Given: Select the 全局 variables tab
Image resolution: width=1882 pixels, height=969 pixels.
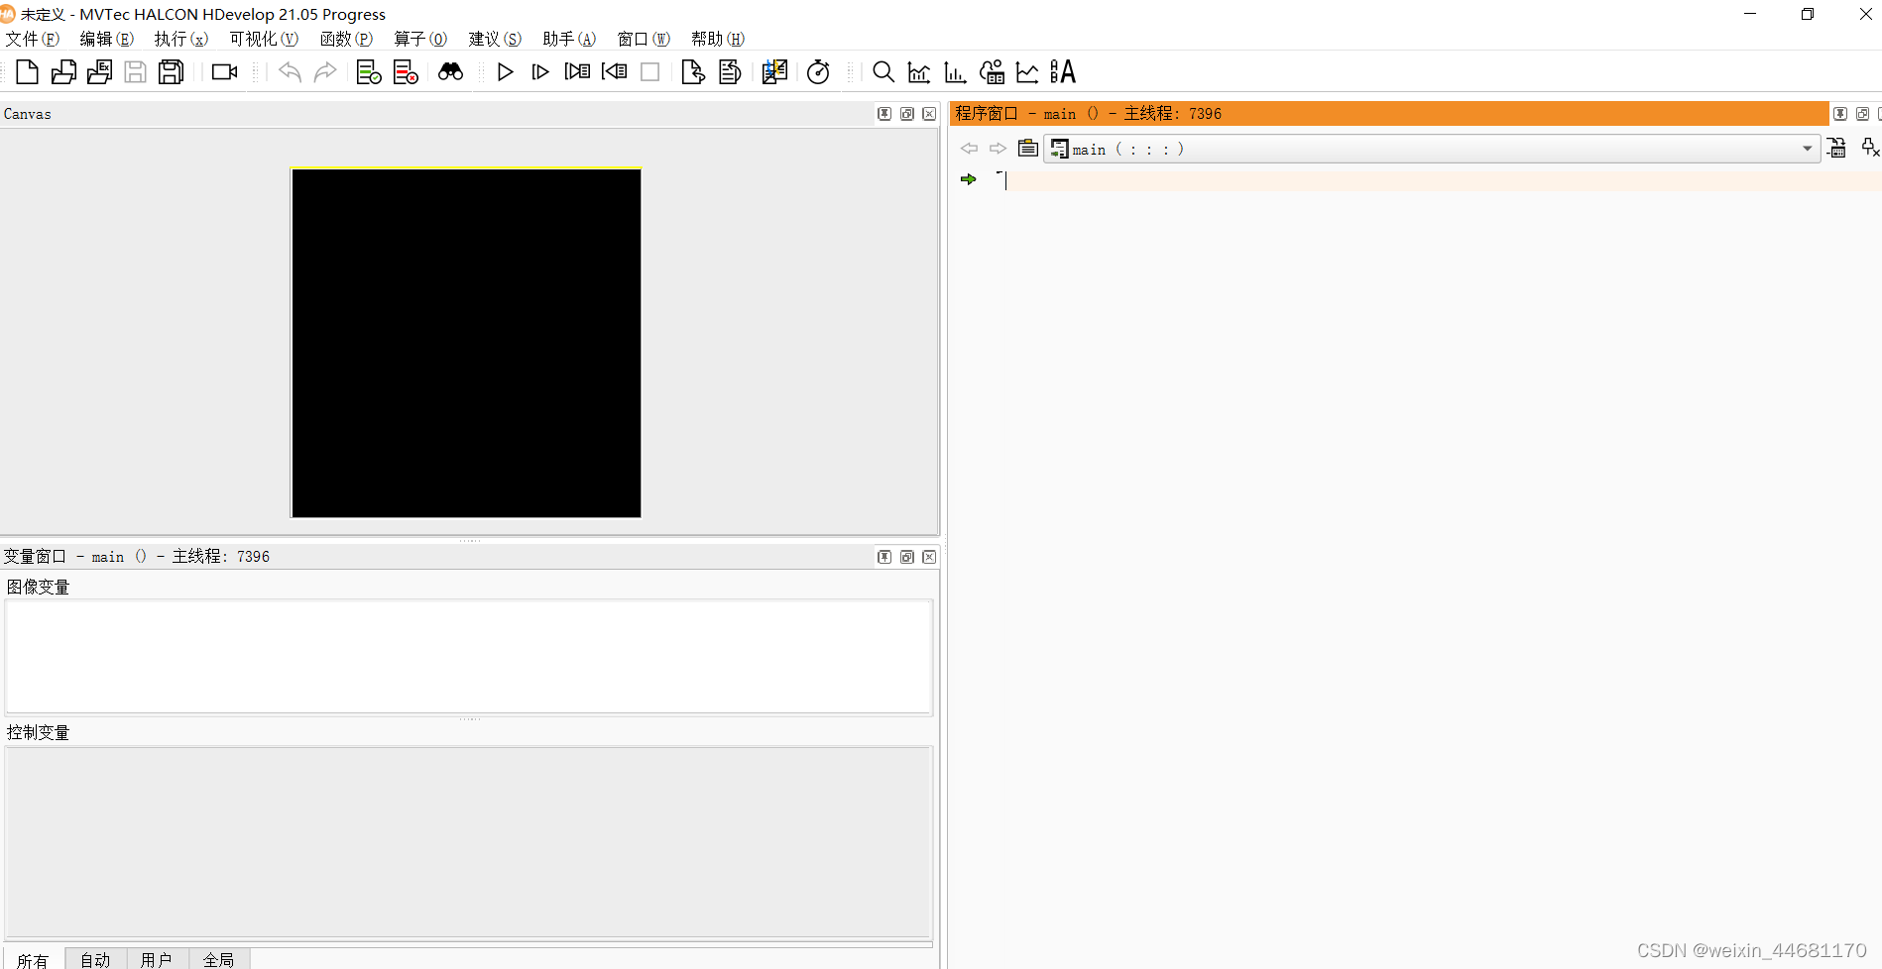Looking at the screenshot, I should point(219,960).
